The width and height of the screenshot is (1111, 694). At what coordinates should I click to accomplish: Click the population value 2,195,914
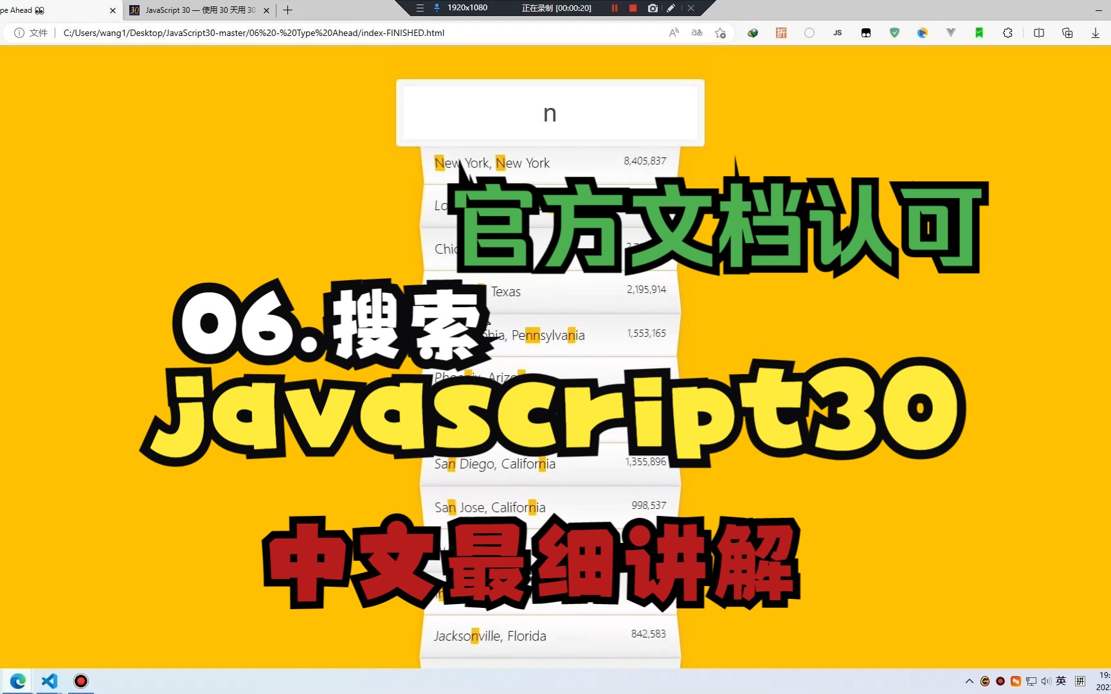(646, 290)
